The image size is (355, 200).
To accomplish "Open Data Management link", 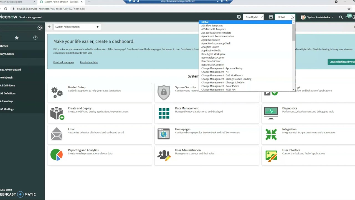I will [x=187, y=108].
